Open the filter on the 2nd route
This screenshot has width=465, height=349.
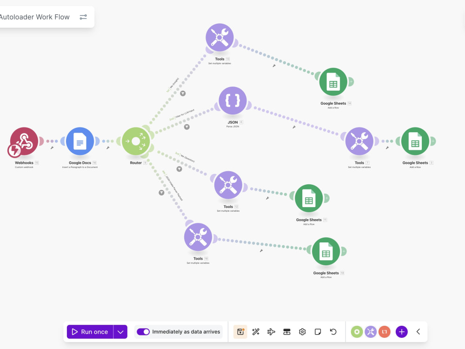[187, 127]
